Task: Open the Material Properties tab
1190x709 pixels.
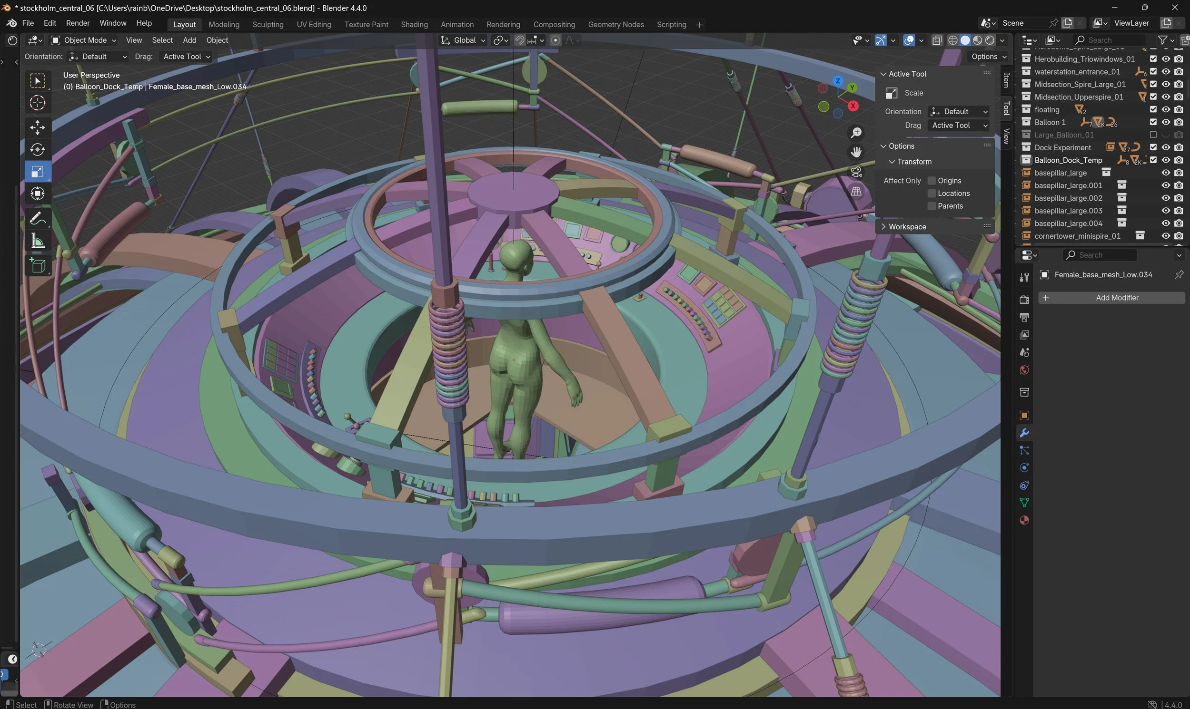Action: [x=1024, y=520]
